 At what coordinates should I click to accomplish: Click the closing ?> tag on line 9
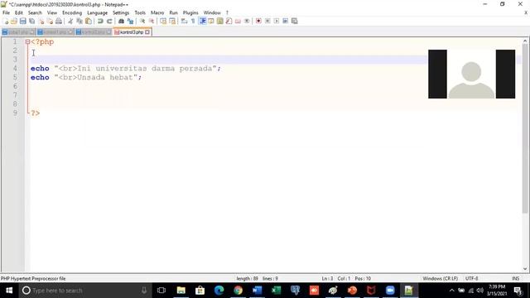[x=35, y=113]
